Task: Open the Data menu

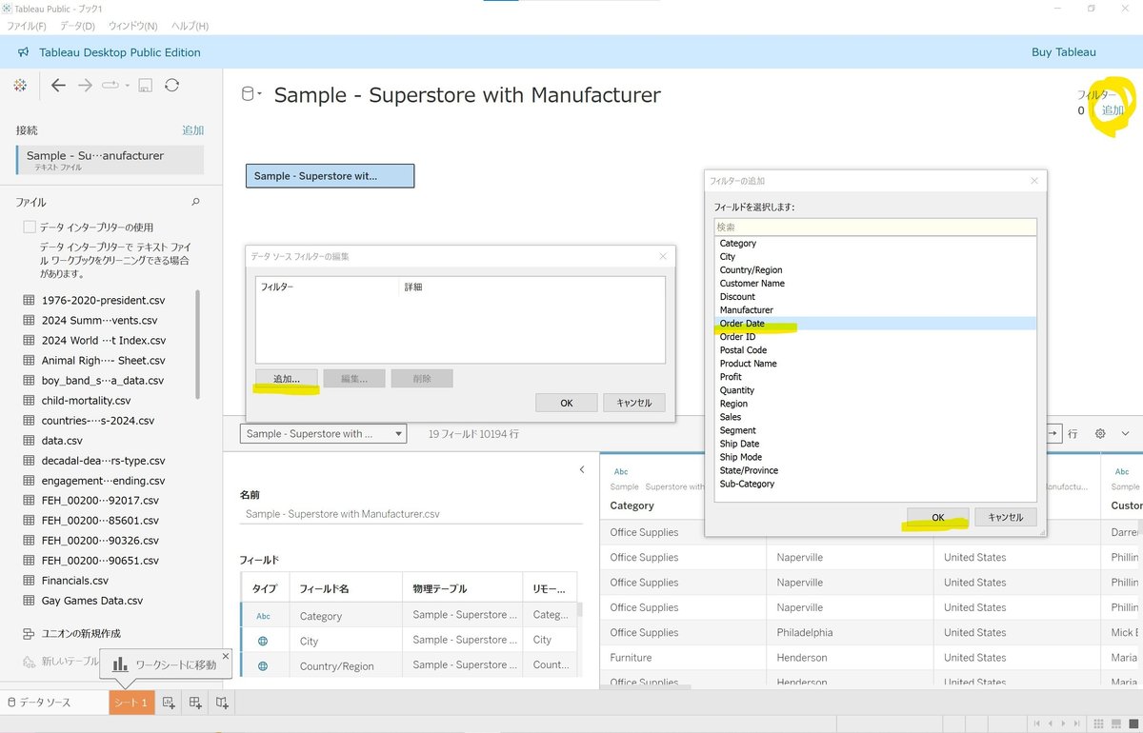Action: coord(77,26)
